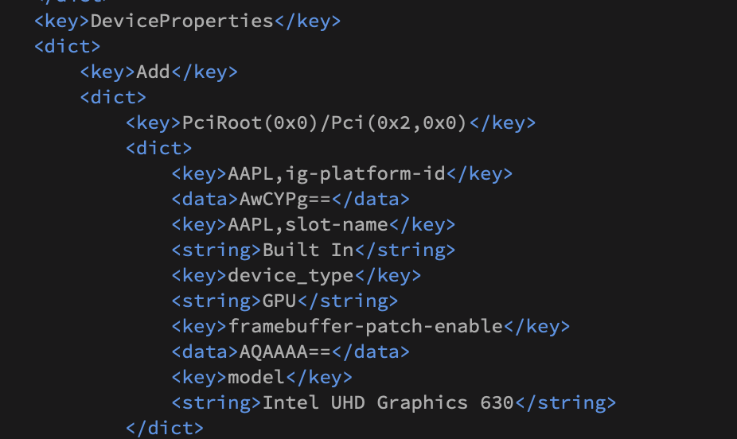
Task: Click the Intel UHD Graphics 630 value
Action: pos(388,402)
